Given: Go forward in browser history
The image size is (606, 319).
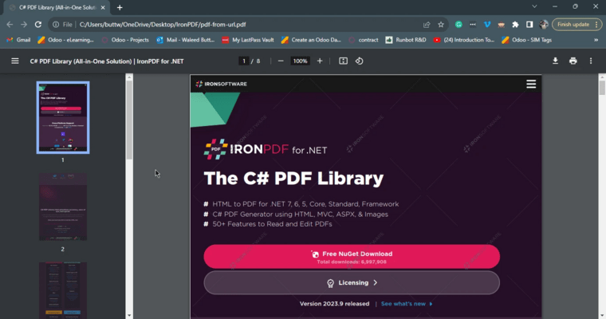Looking at the screenshot, I should [x=24, y=25].
